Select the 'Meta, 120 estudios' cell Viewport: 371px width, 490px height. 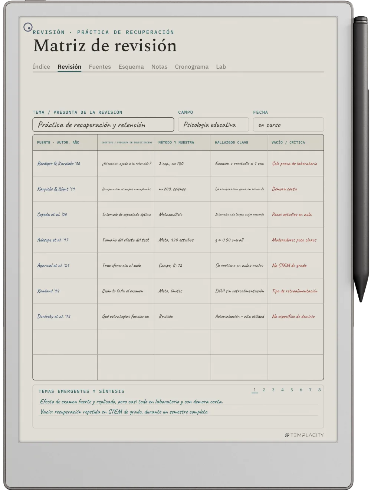[183, 240]
